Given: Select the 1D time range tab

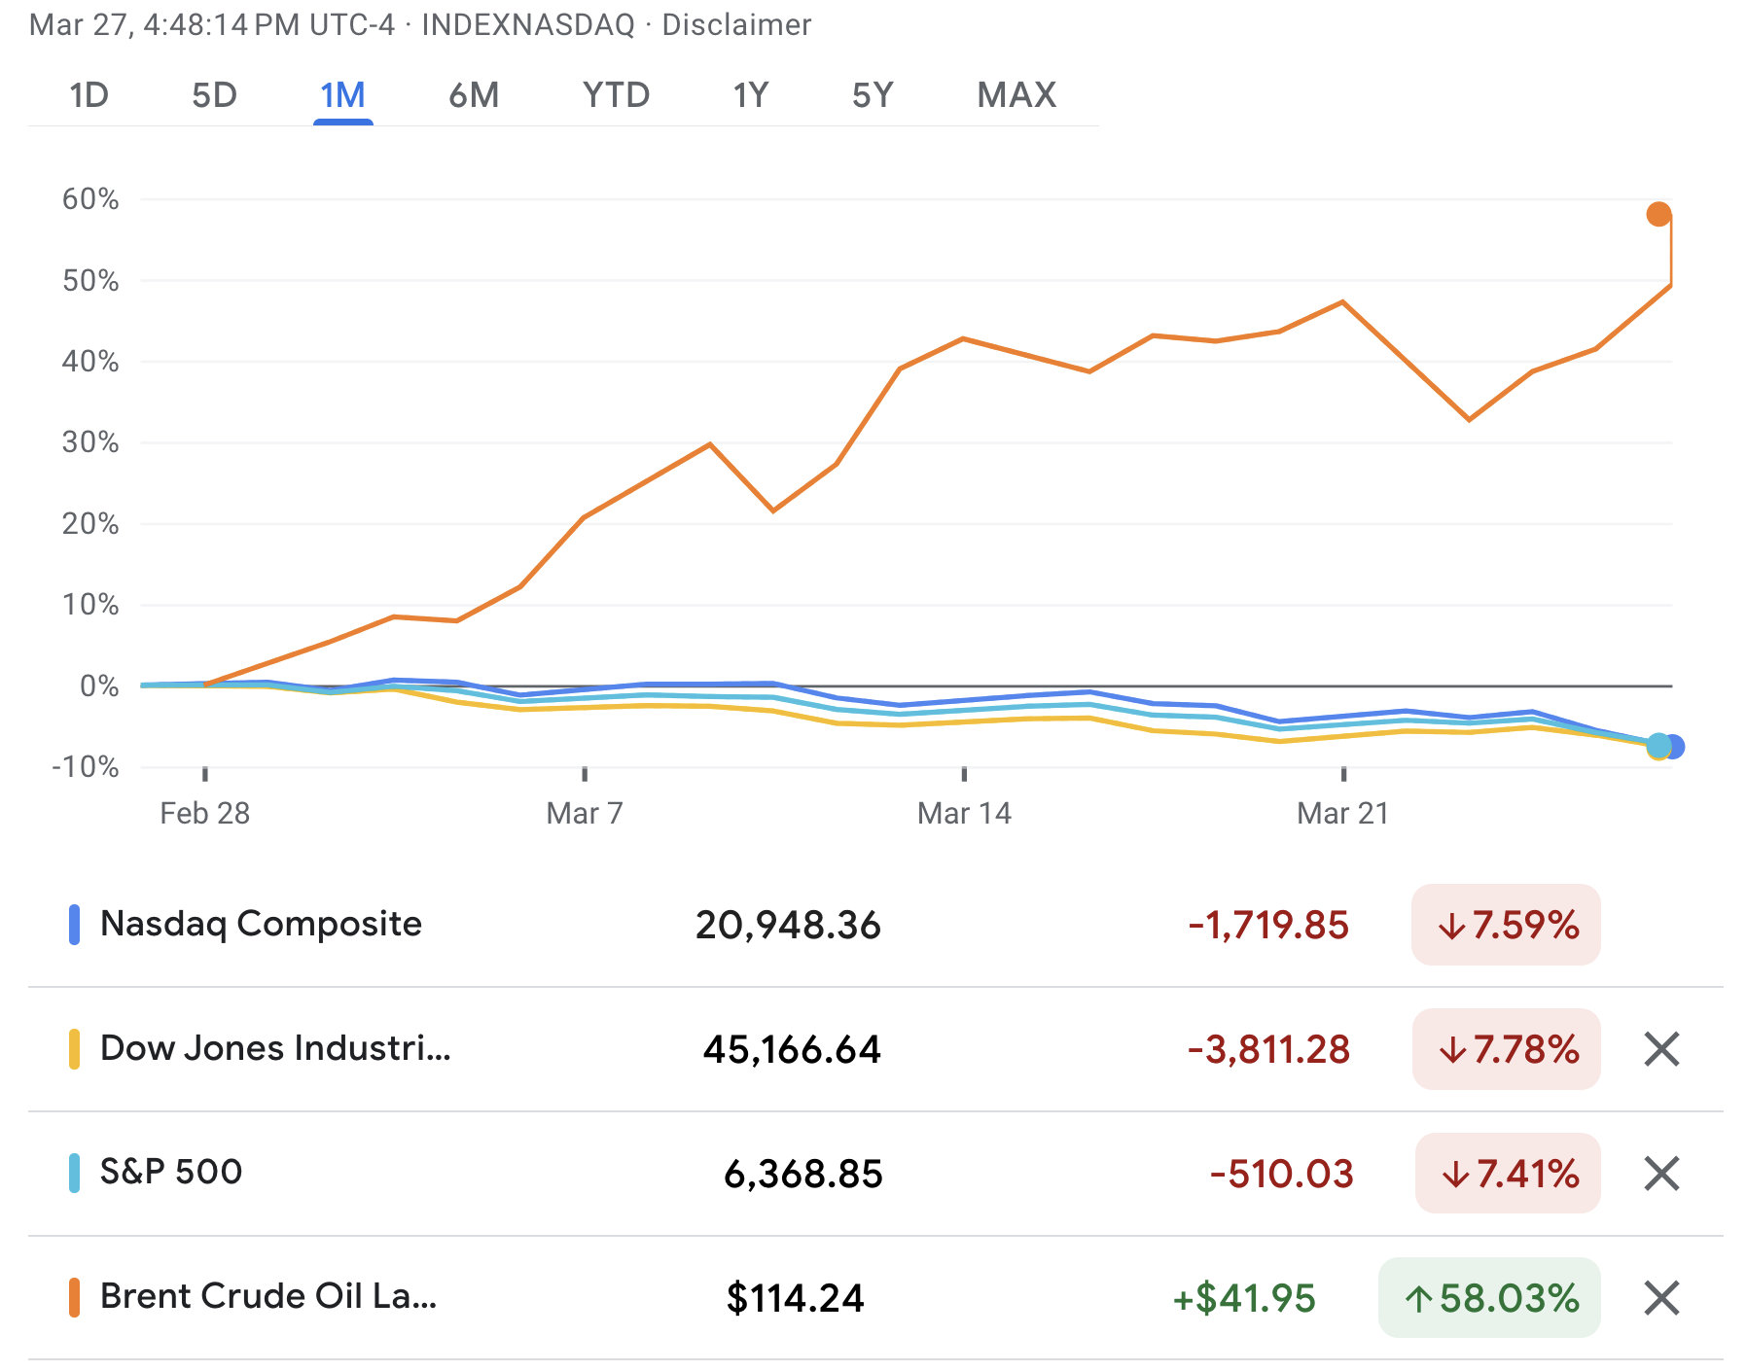Looking at the screenshot, I should coord(89,95).
